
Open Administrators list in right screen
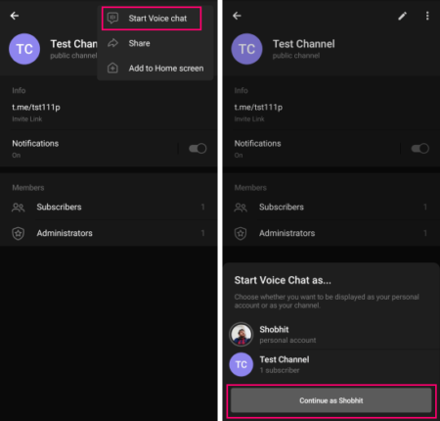331,233
